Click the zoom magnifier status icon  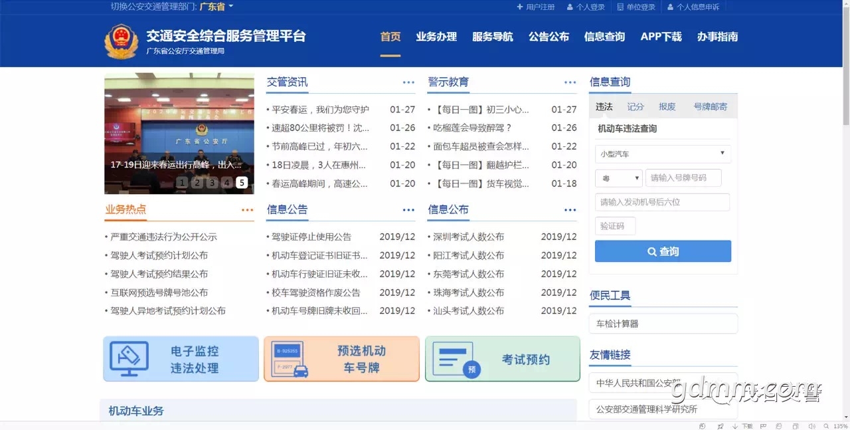click(x=825, y=426)
